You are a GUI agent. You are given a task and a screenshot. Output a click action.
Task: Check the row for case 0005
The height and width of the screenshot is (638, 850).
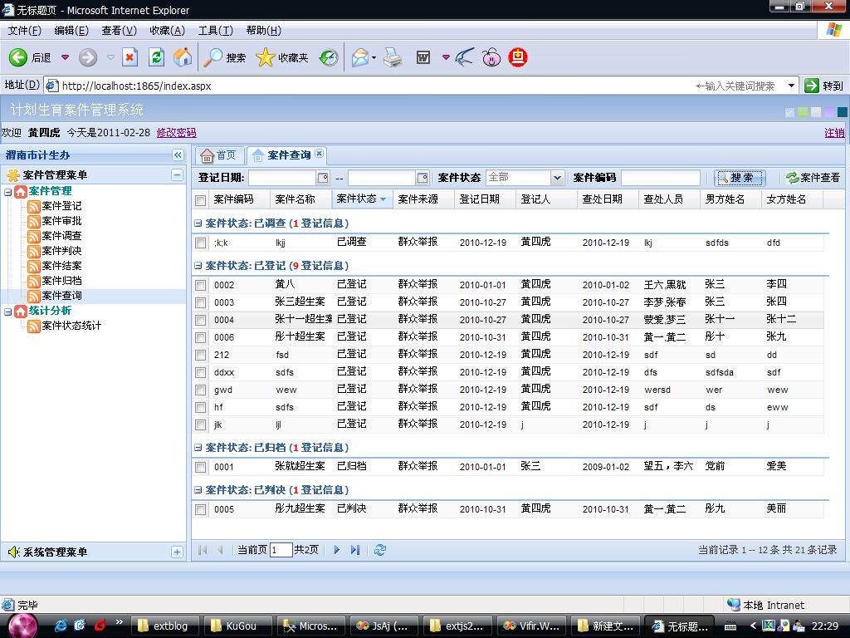tap(201, 509)
